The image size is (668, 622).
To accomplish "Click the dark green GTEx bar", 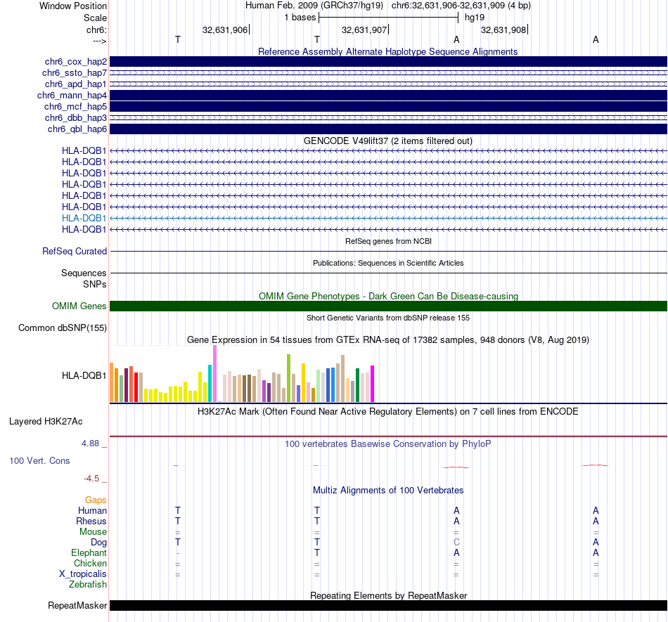I will pos(357,385).
